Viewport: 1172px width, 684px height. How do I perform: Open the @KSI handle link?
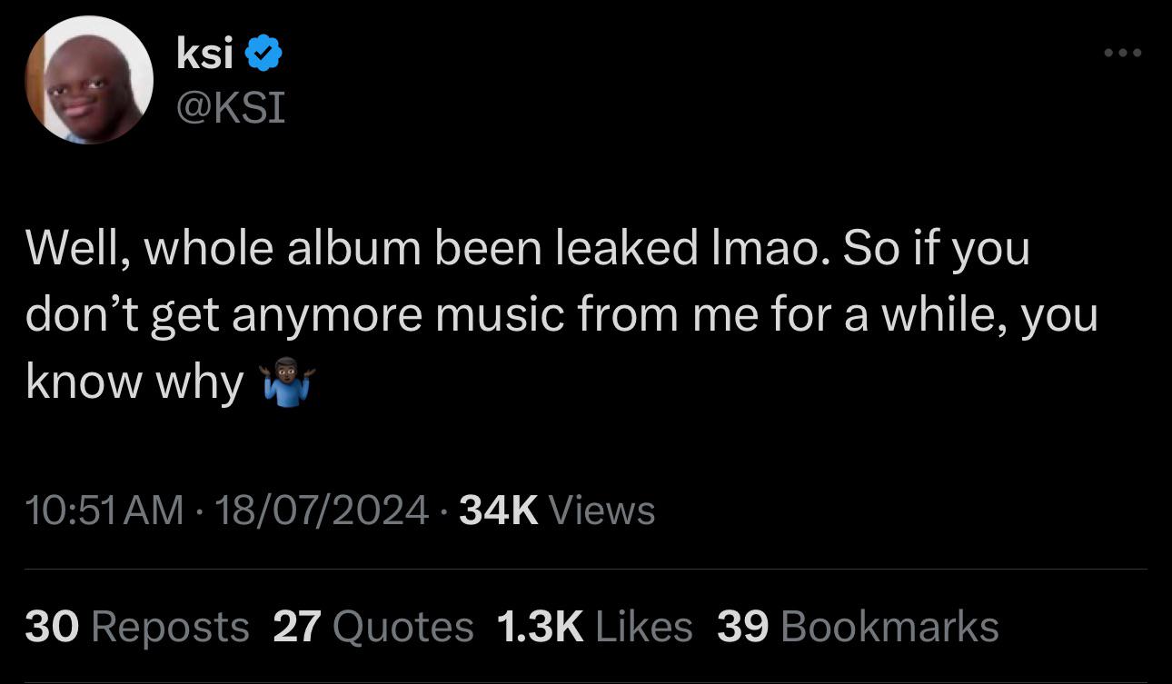point(230,108)
